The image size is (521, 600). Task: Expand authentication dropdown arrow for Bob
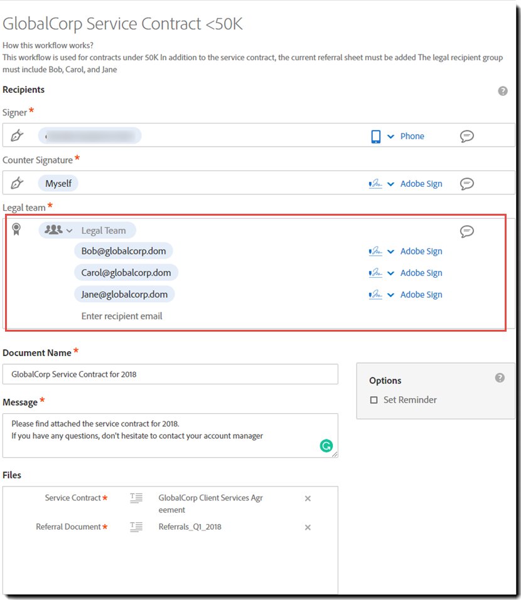pos(390,252)
